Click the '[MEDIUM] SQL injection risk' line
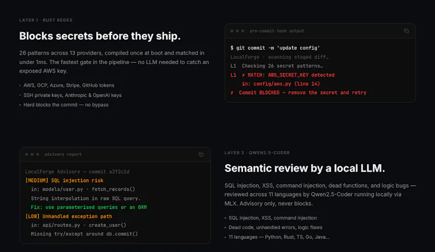435x252 pixels. [64, 180]
